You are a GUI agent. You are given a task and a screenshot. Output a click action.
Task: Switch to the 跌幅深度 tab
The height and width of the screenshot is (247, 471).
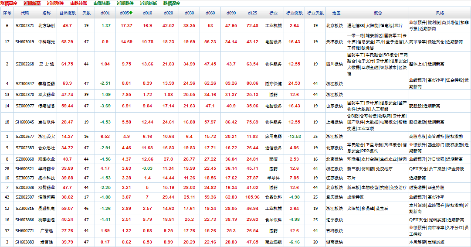[x=172, y=3]
